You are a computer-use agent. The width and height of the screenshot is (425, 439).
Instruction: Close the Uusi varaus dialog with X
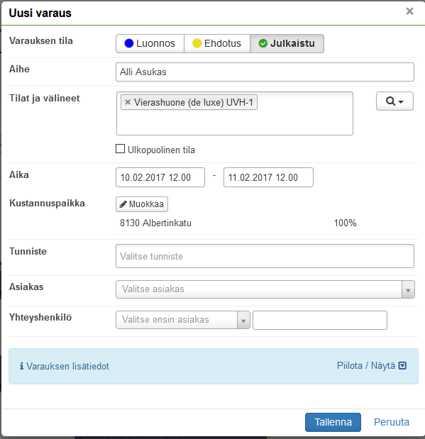click(x=409, y=11)
